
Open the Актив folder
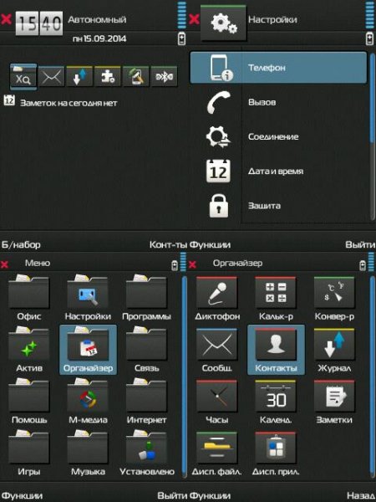point(28,351)
